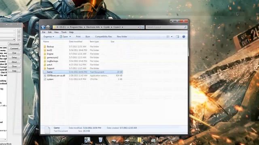The image size is (259, 145).
Task: Sort by the Item type column header
Action: 94,41
